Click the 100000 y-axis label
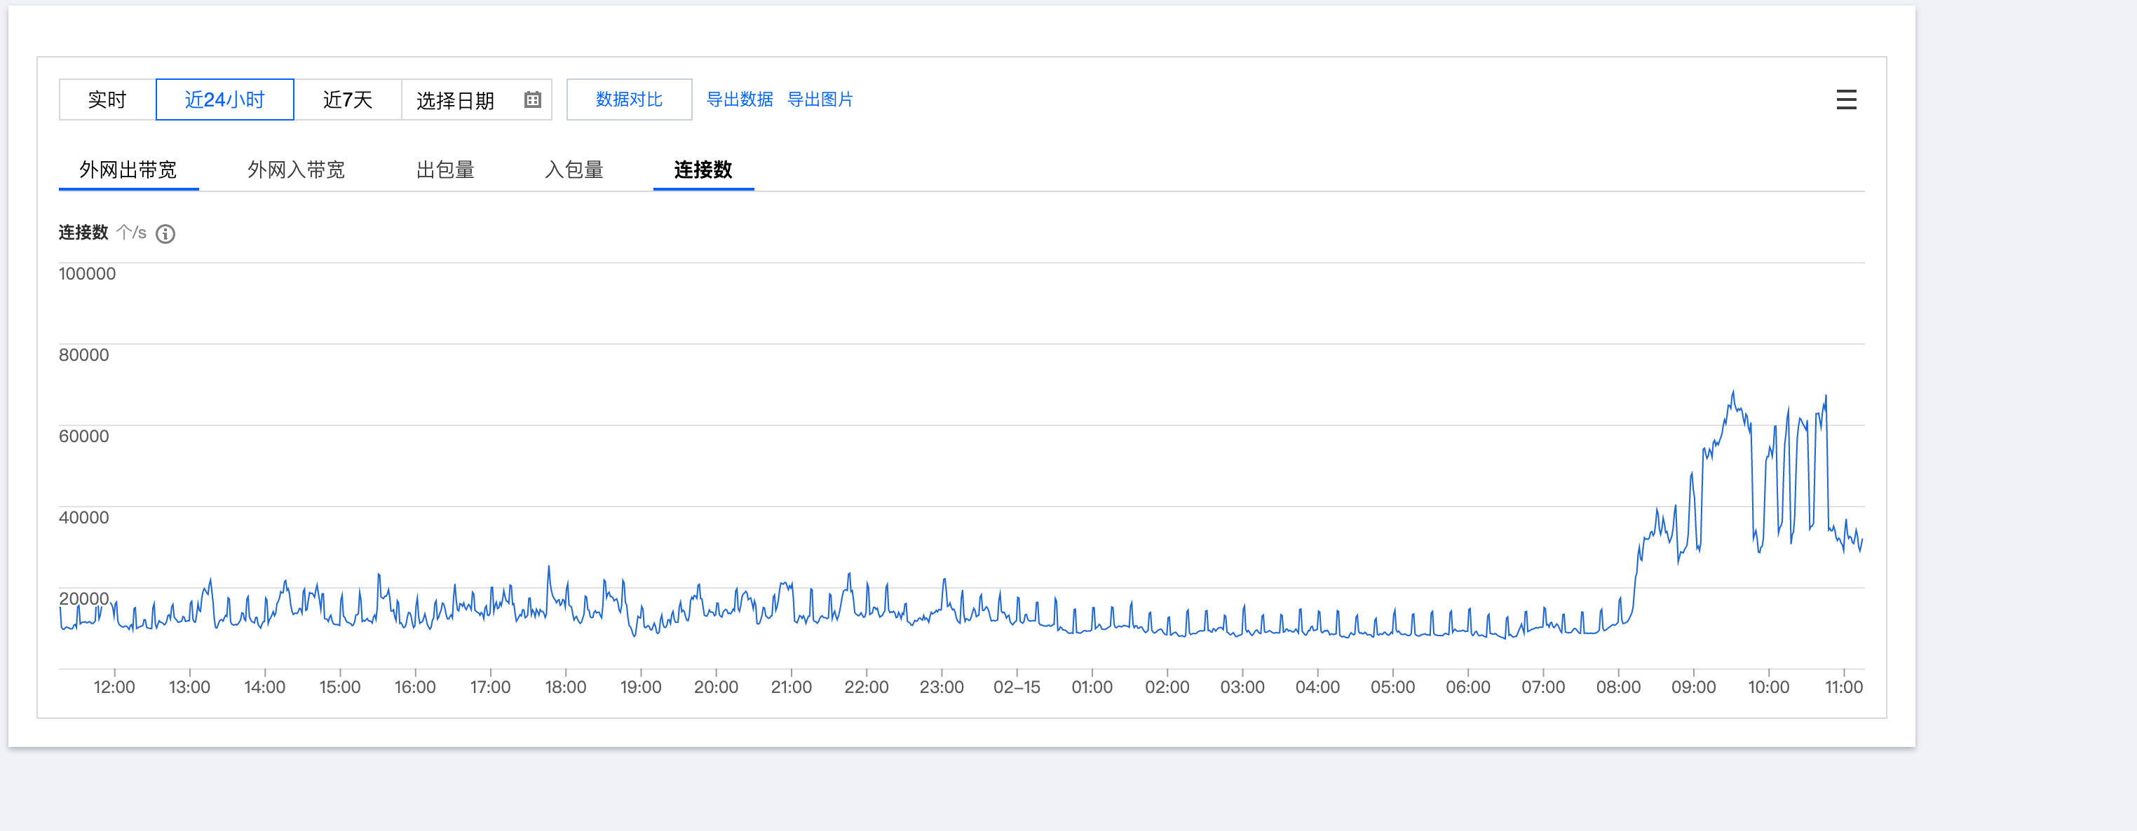Viewport: 2137px width, 831px height. (87, 274)
